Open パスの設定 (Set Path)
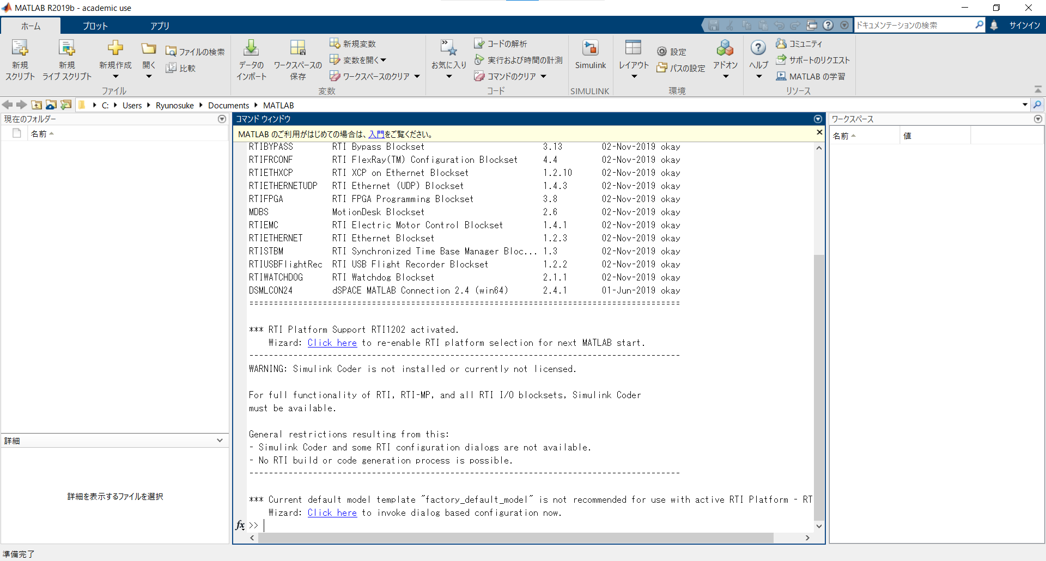Image resolution: width=1046 pixels, height=561 pixels. pos(681,69)
